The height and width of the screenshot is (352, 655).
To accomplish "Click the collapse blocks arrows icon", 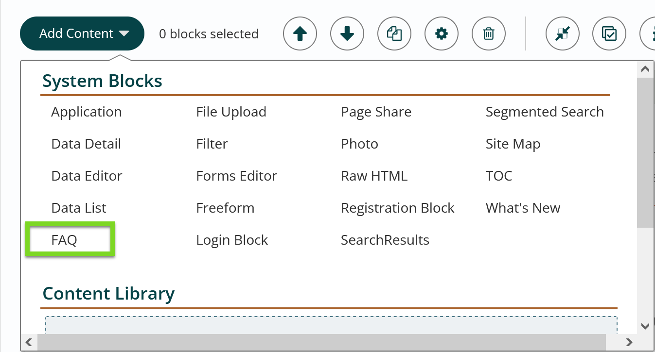I will (562, 34).
